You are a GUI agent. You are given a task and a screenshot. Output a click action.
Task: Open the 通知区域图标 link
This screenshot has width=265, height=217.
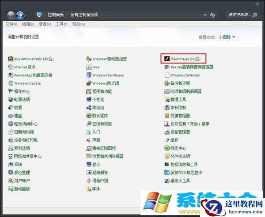coord(104,148)
